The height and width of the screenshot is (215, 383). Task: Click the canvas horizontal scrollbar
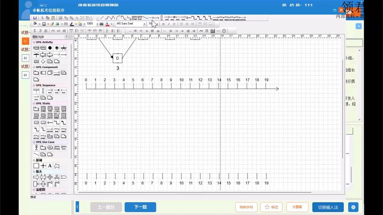(195, 192)
